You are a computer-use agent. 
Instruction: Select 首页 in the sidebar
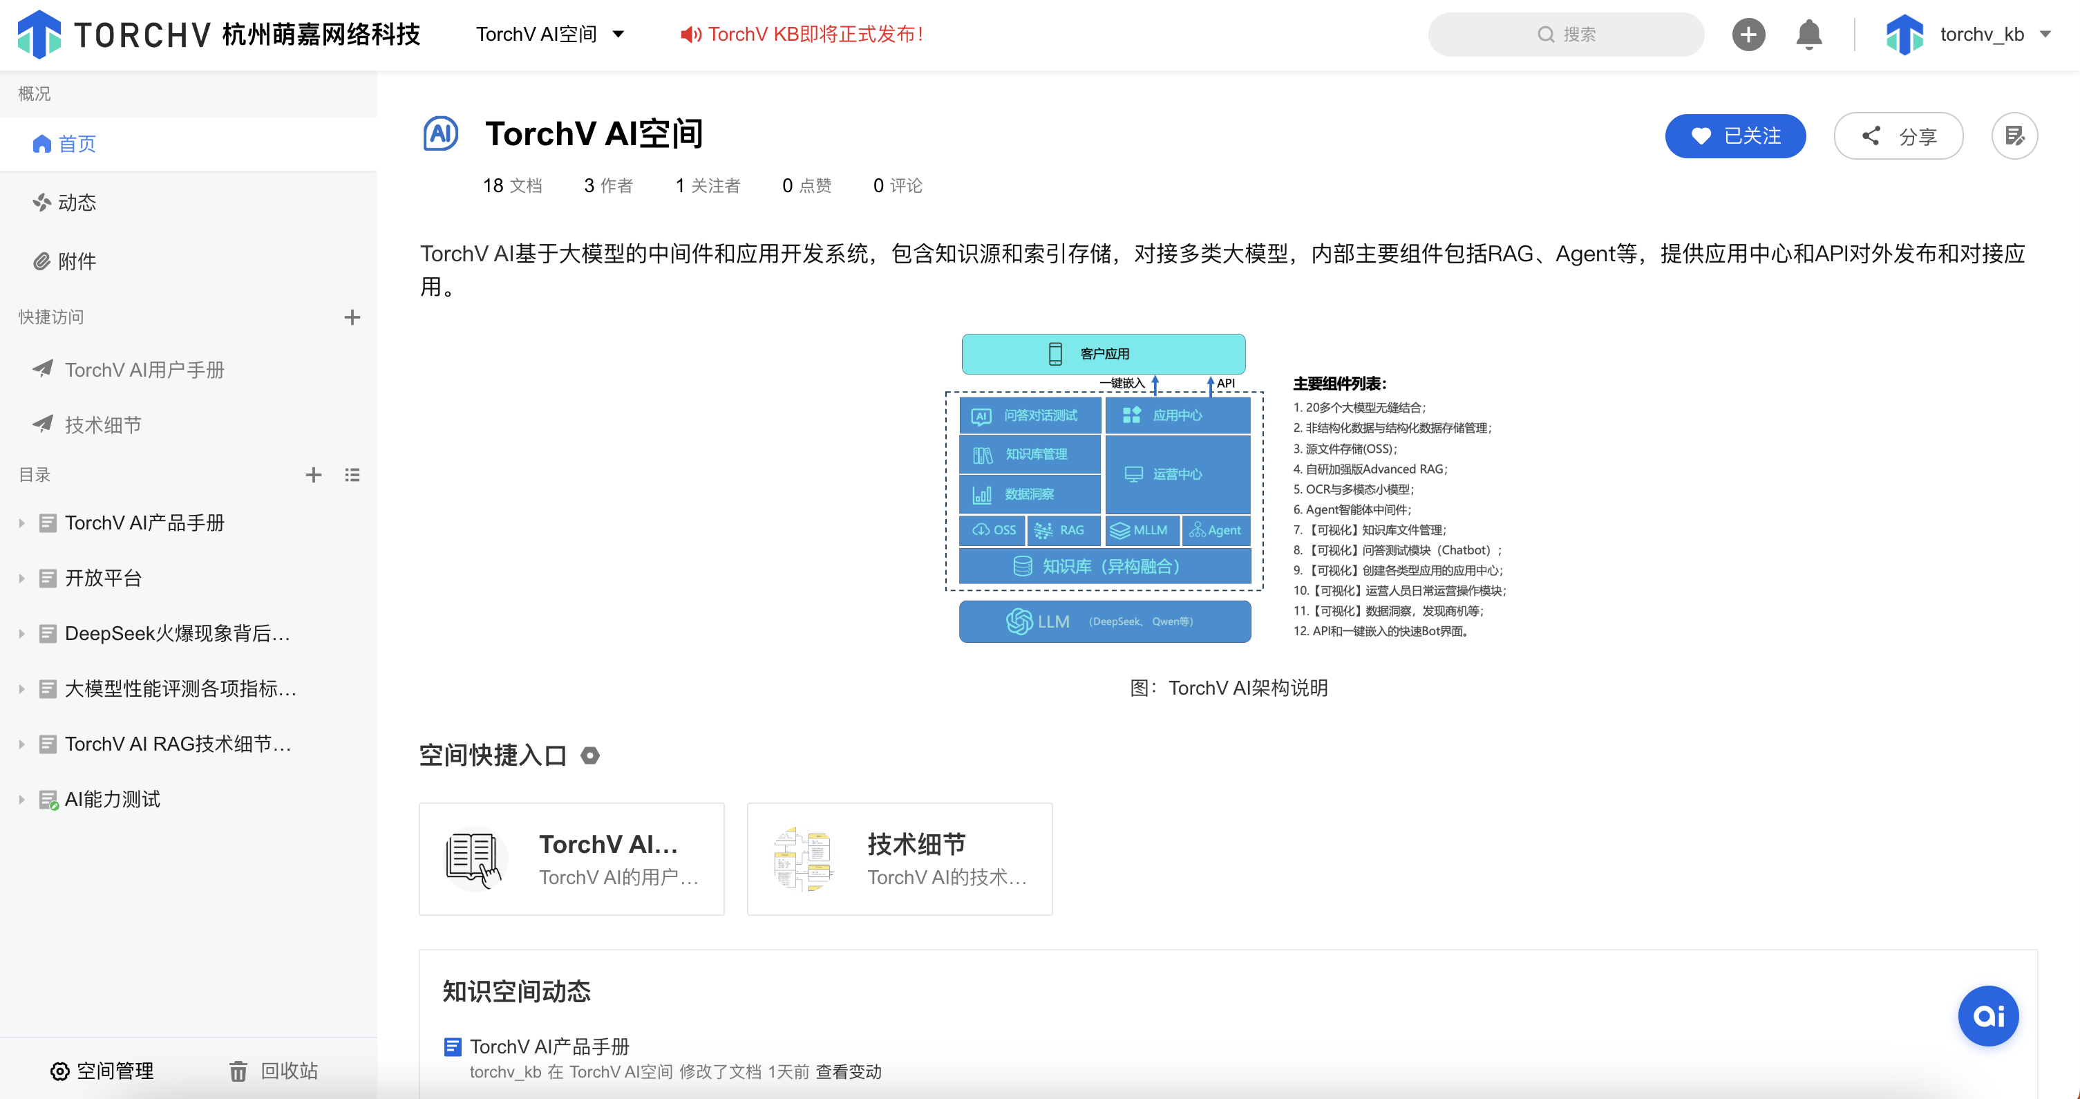click(x=188, y=144)
